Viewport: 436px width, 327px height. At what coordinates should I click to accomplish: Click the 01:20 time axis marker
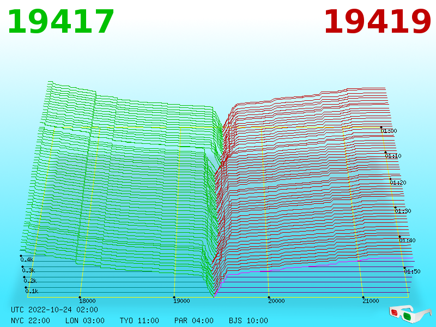point(398,183)
